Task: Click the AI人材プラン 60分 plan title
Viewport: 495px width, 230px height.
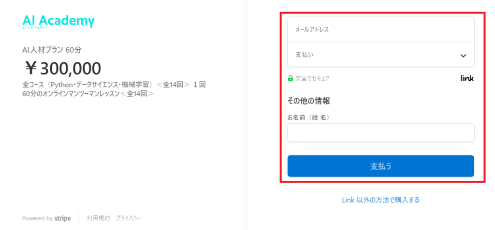Action: tap(52, 50)
